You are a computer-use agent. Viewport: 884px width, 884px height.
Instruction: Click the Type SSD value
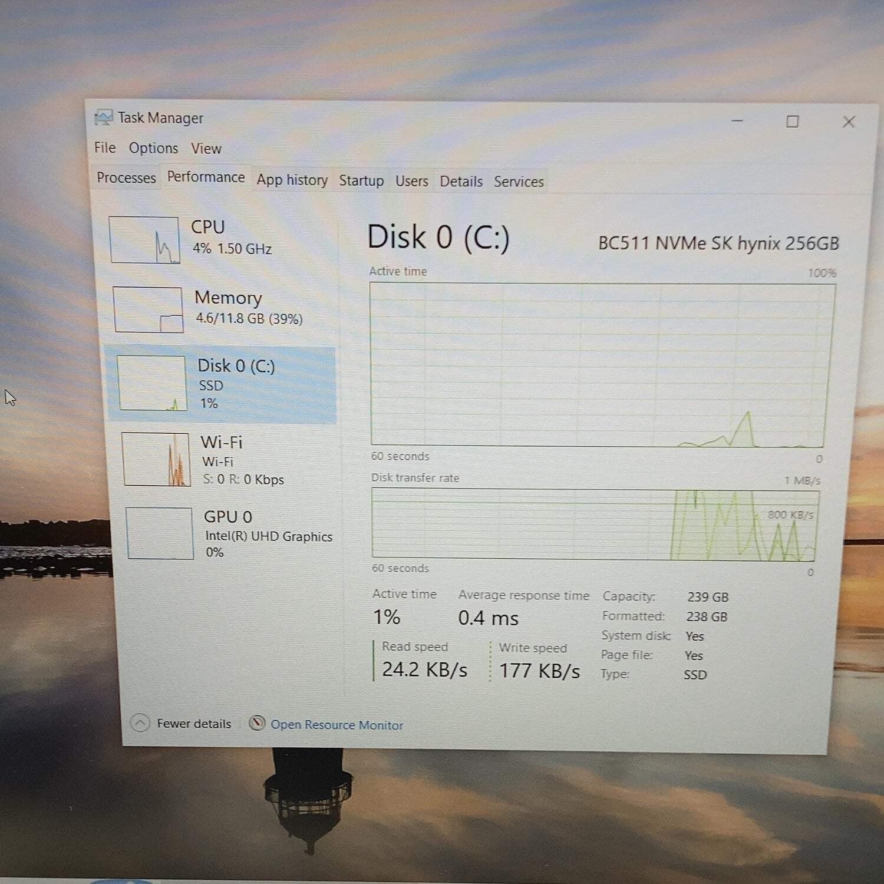pos(695,675)
